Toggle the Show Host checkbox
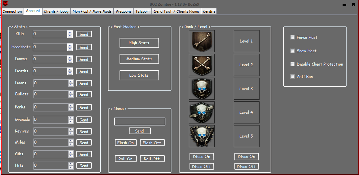This screenshot has width=359, height=175. coord(292,51)
